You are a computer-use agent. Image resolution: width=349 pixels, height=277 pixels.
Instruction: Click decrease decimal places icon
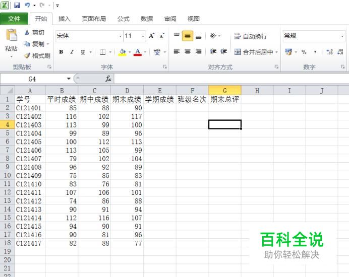click(340, 52)
